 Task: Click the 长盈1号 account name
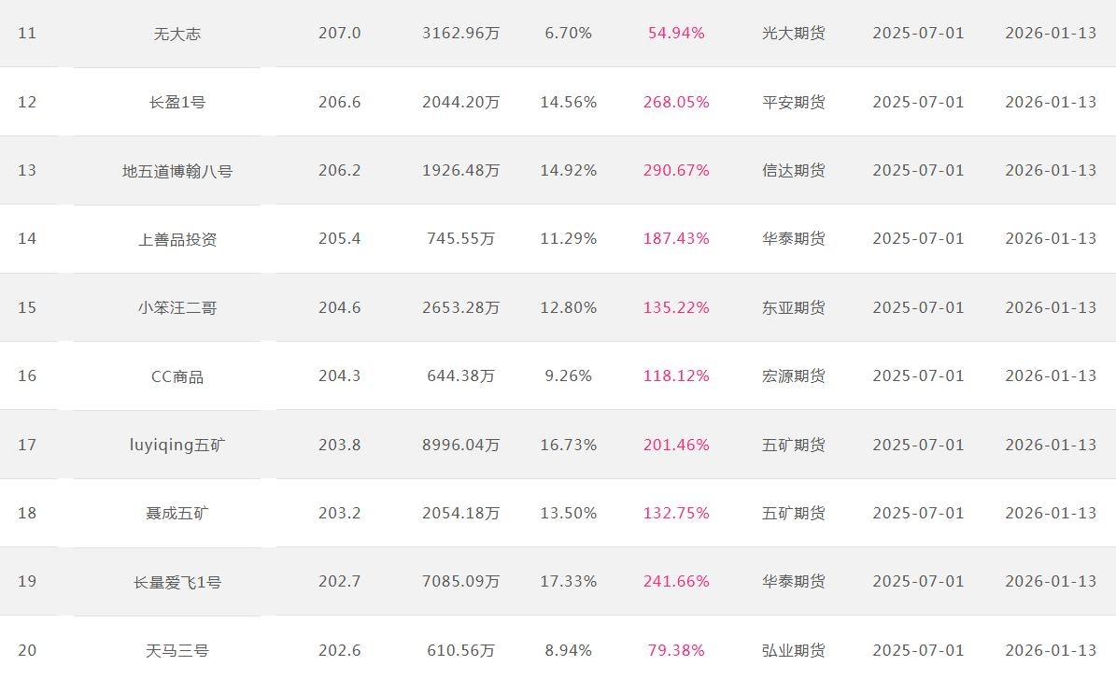(x=177, y=103)
